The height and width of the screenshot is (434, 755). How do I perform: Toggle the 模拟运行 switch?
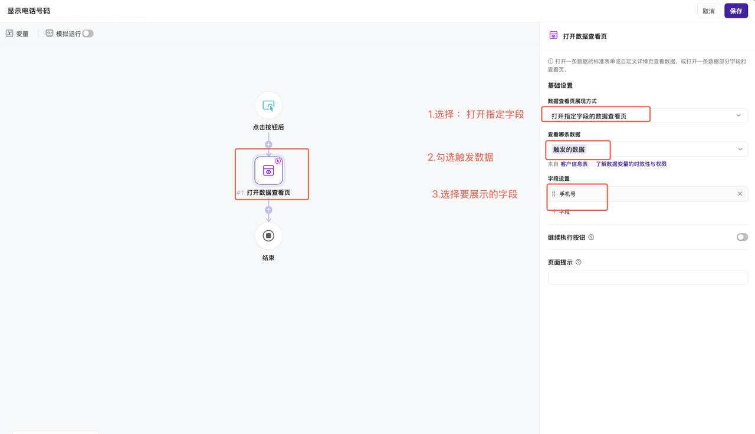(x=88, y=34)
